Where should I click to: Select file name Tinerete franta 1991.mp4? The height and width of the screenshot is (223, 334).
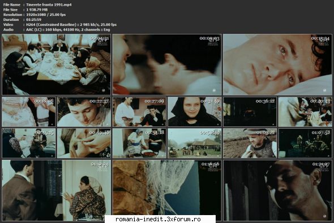point(49,5)
